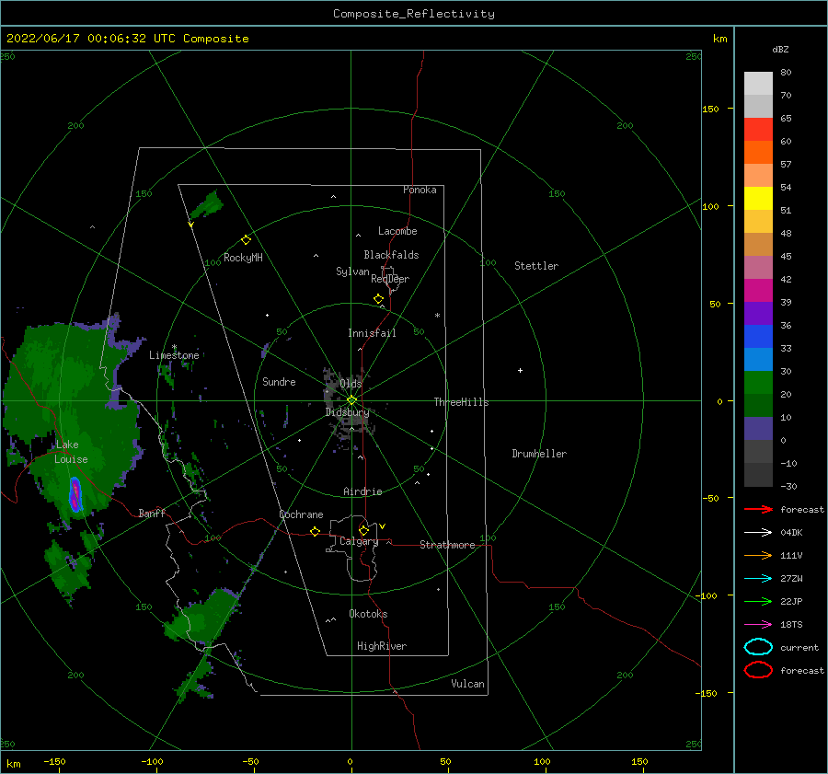Image resolution: width=828 pixels, height=774 pixels.
Task: Click the yellow diamond marker below RedDeer
Action: click(x=378, y=299)
